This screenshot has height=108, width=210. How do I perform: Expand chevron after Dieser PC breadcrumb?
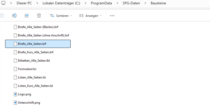[37, 4]
